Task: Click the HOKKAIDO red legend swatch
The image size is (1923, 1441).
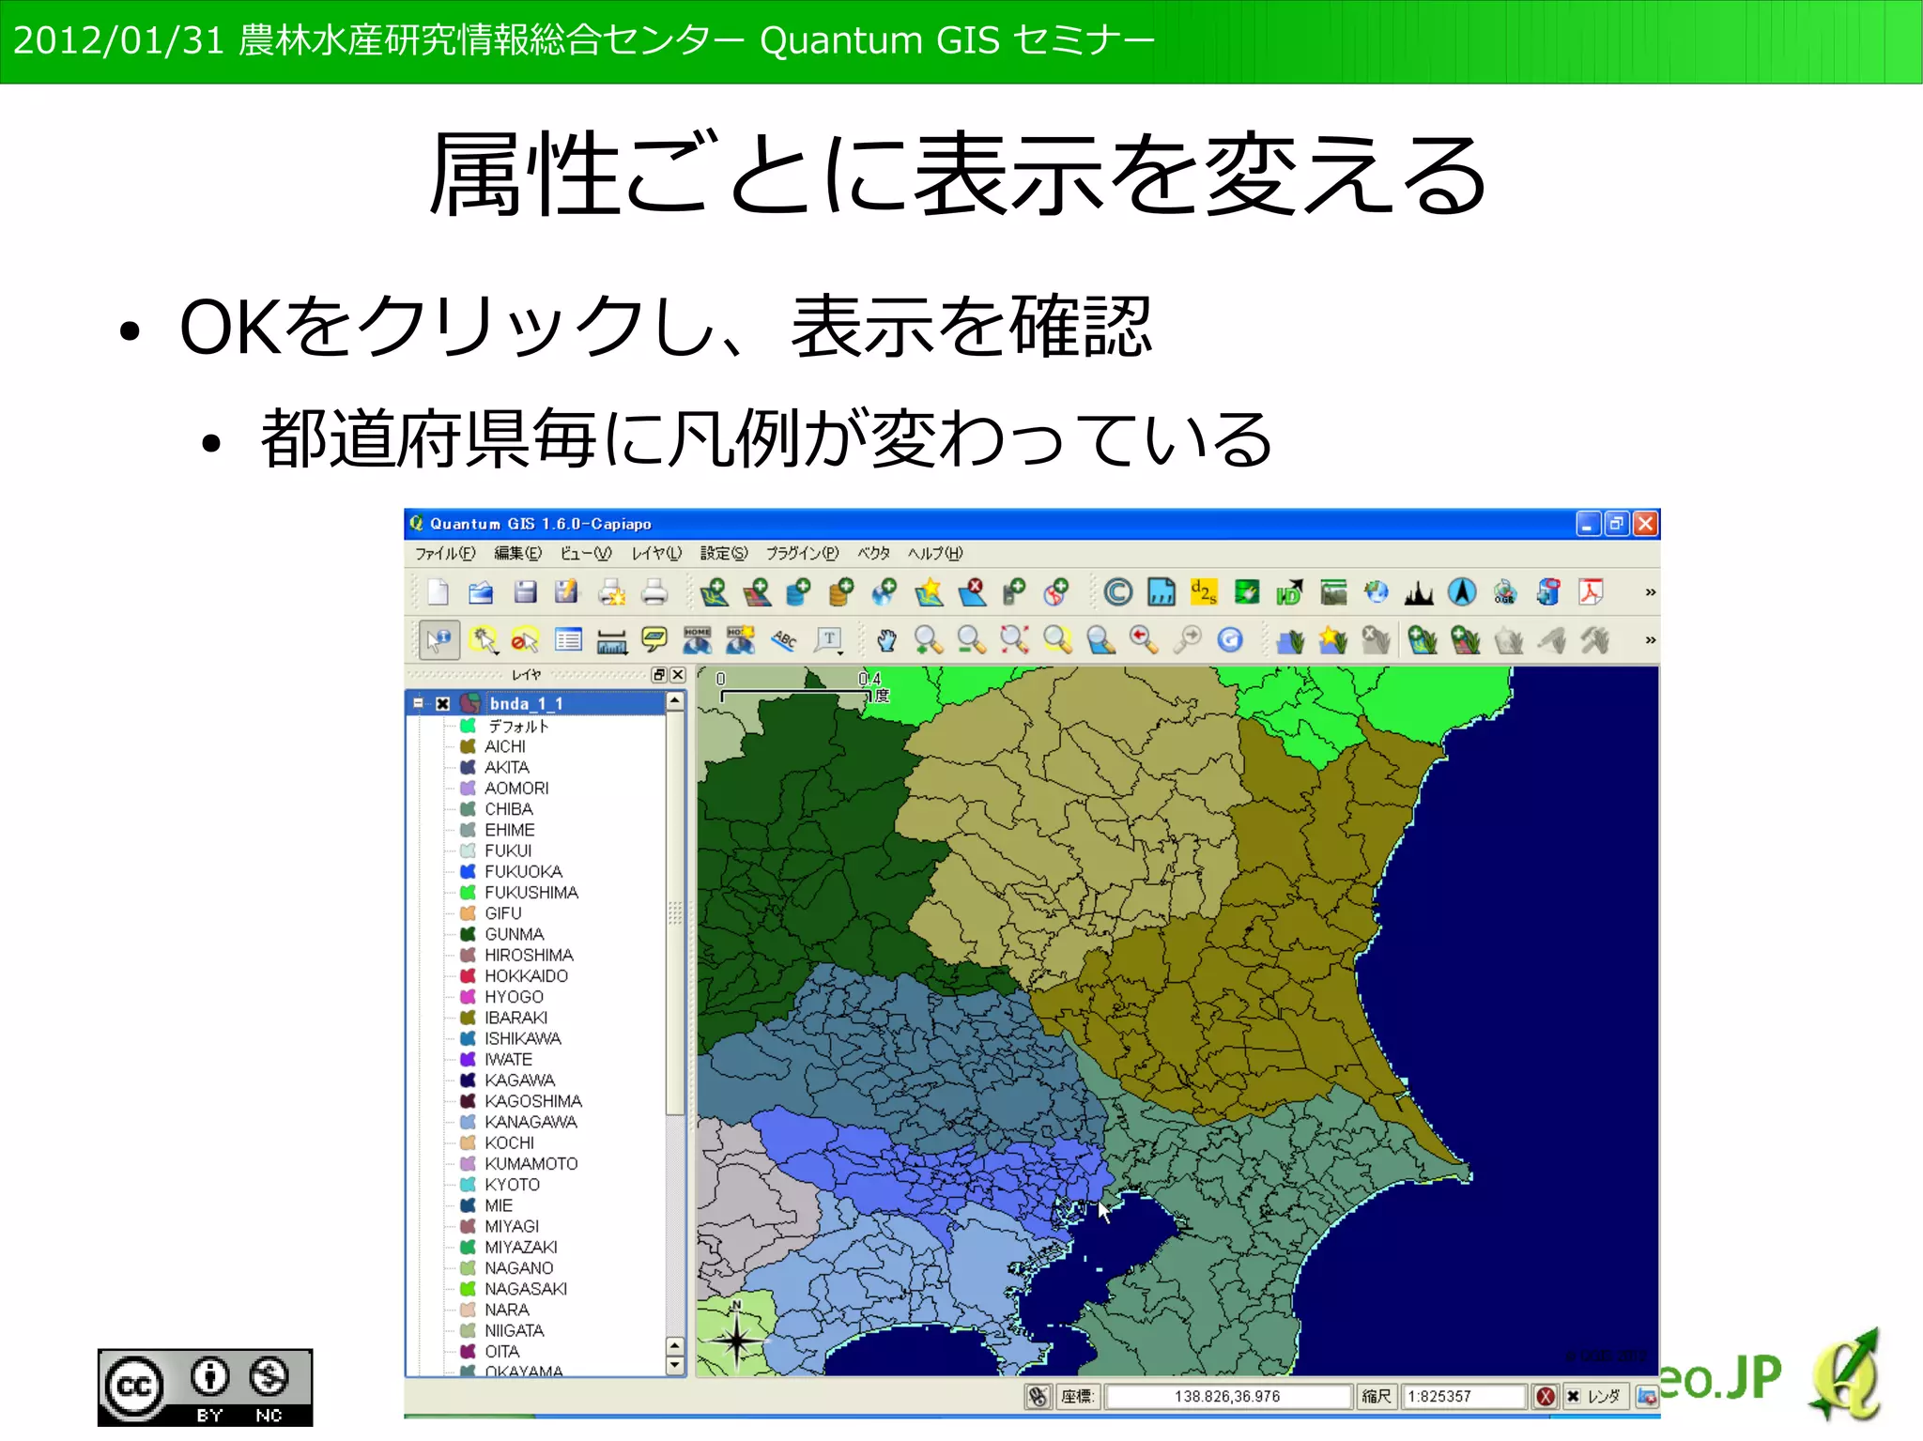Action: [468, 975]
